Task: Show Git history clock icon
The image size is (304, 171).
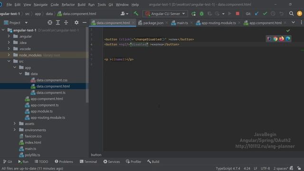Action: pos(273,14)
